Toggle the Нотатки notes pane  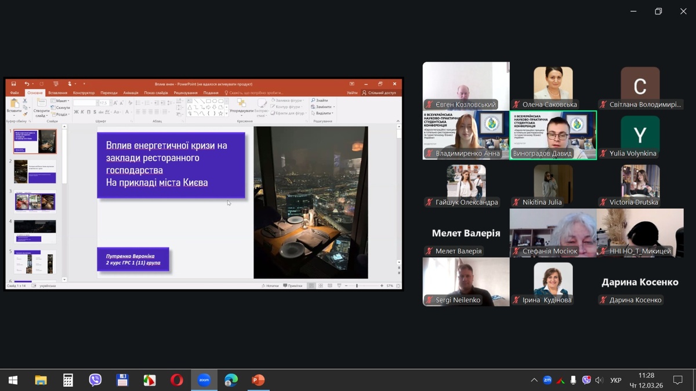270,286
